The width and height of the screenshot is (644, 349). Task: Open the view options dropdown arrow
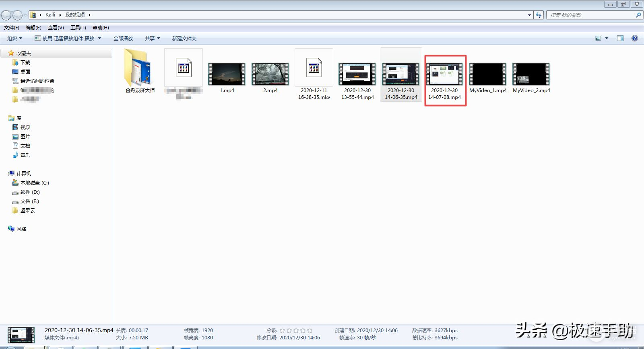(607, 38)
